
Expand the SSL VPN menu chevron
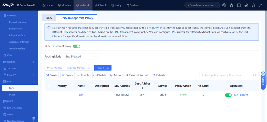point(34,68)
